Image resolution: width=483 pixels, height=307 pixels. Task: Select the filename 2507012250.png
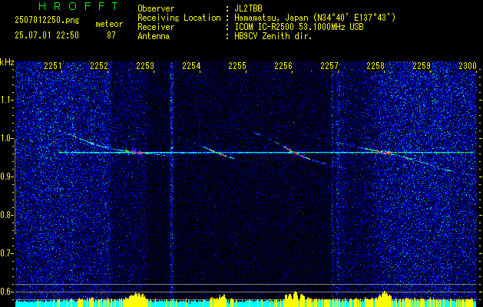point(47,21)
